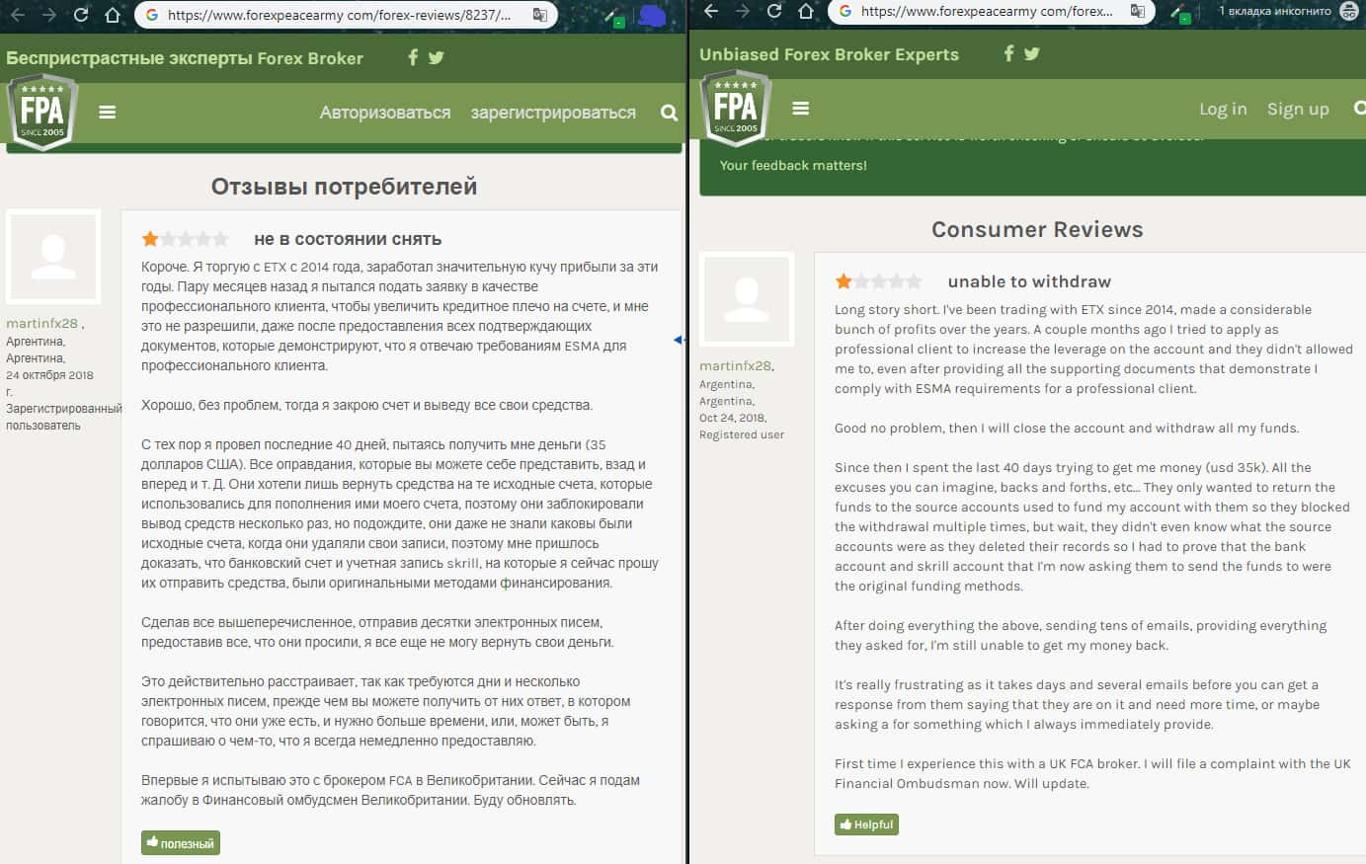Click the review title unable to withdraw
1366x864 pixels.
point(1029,281)
